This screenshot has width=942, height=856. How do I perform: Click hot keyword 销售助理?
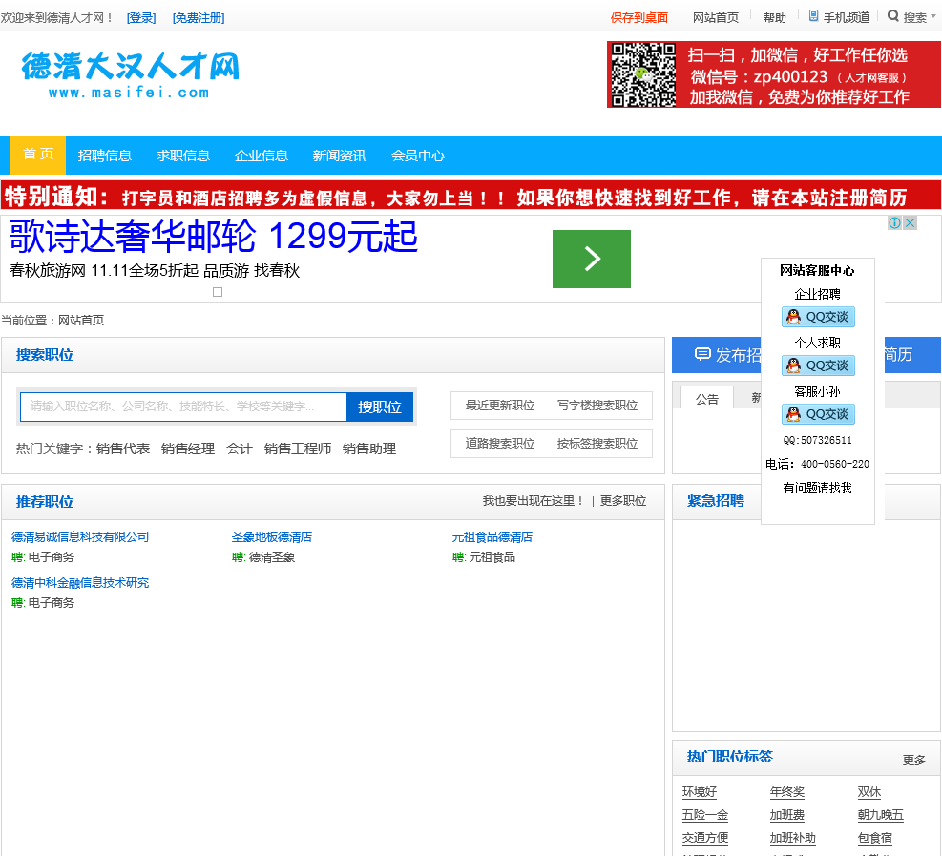coord(368,449)
